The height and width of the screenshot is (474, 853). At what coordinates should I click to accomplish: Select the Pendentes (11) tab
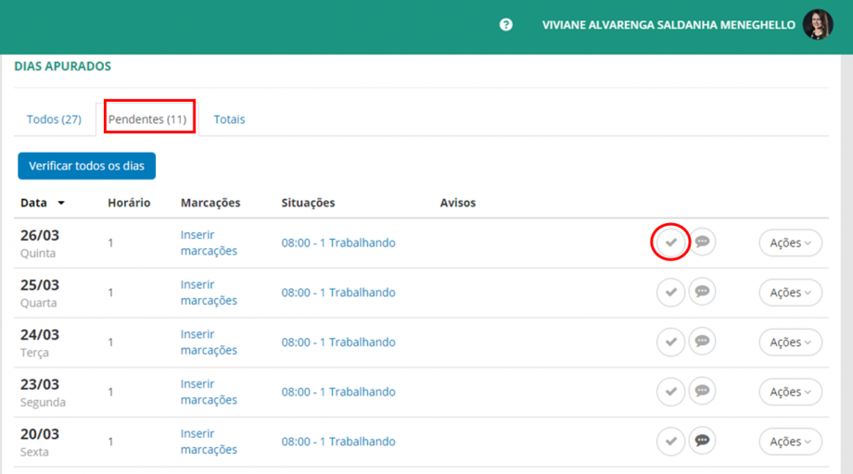tap(147, 119)
